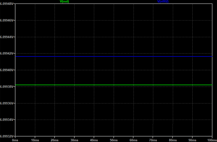Click the green V(out) trace label
217x142 pixels.
pos(64,2)
